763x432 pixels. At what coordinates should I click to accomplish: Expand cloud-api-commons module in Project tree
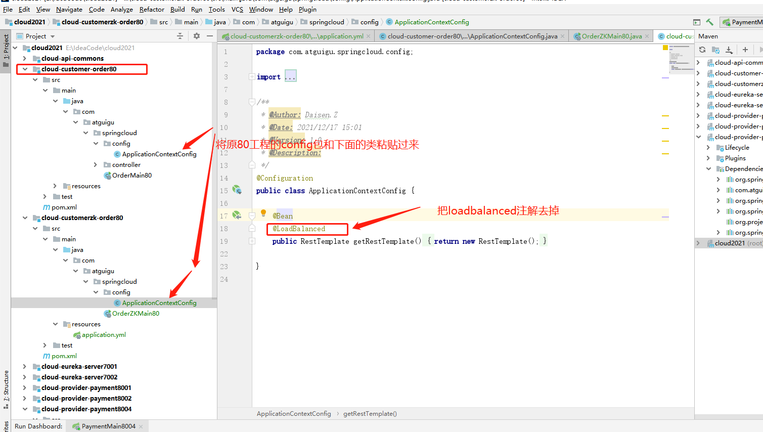pyautogui.click(x=25, y=58)
